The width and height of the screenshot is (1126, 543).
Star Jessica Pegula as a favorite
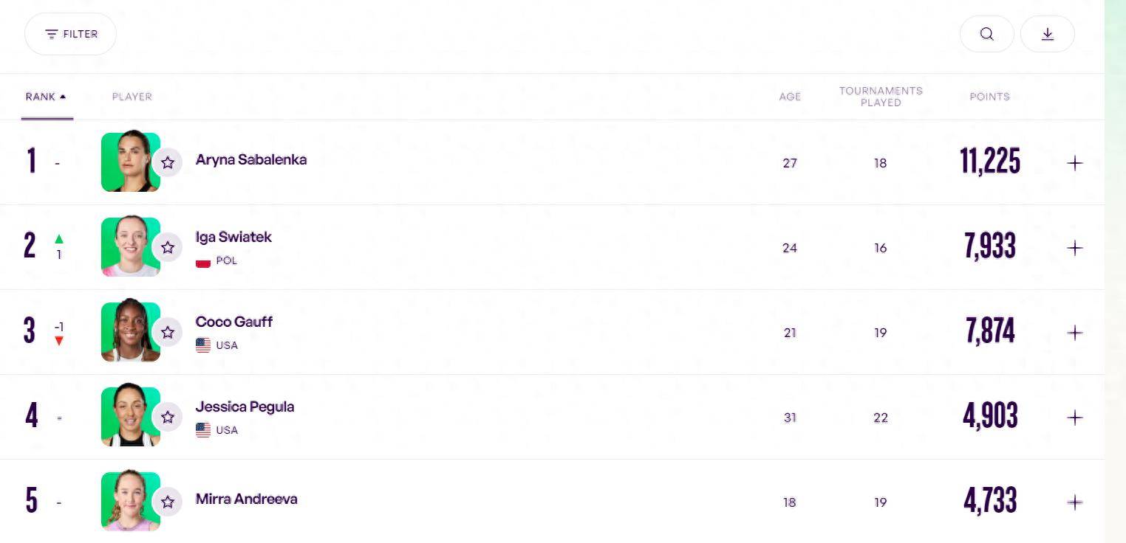(x=168, y=417)
